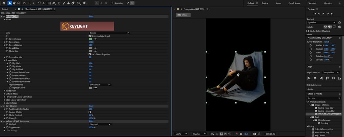The image size is (344, 137).
Task: Select the Zoom magnifier tool
Action: 19,3
